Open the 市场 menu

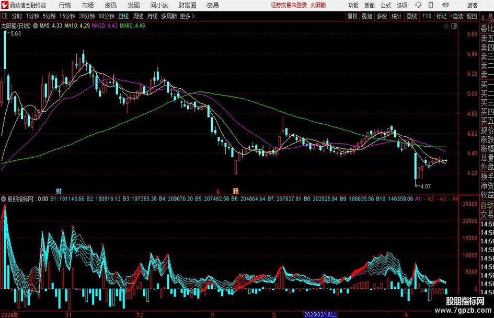point(88,5)
